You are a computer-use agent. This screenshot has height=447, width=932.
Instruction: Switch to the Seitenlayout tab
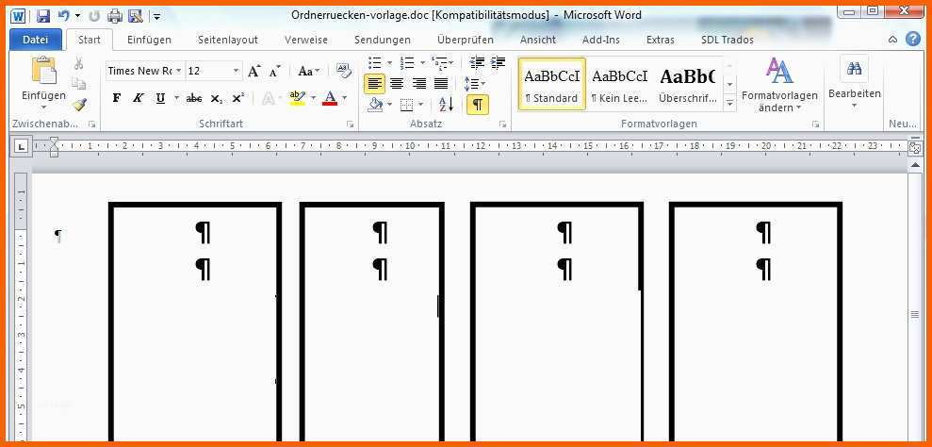[x=227, y=40]
